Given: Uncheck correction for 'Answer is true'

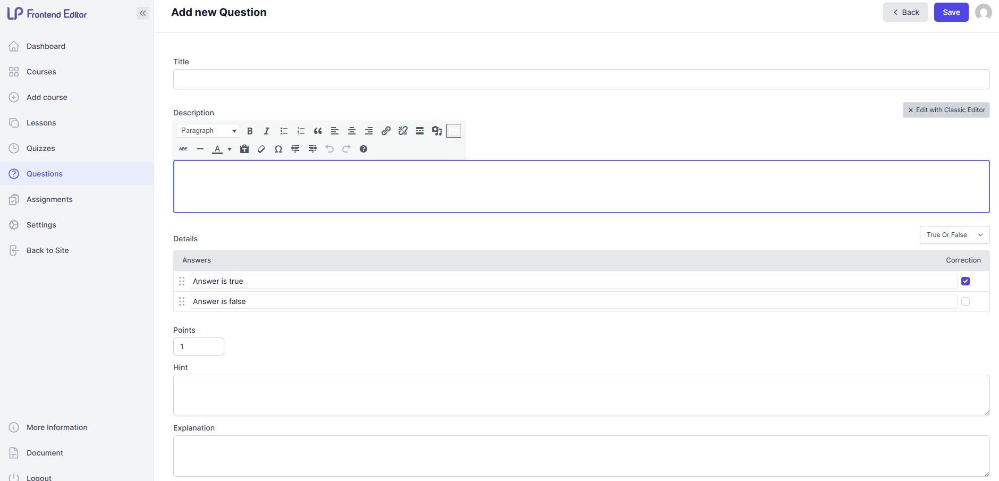Looking at the screenshot, I should (966, 281).
